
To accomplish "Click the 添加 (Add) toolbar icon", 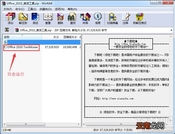I will click(x=10, y=18).
